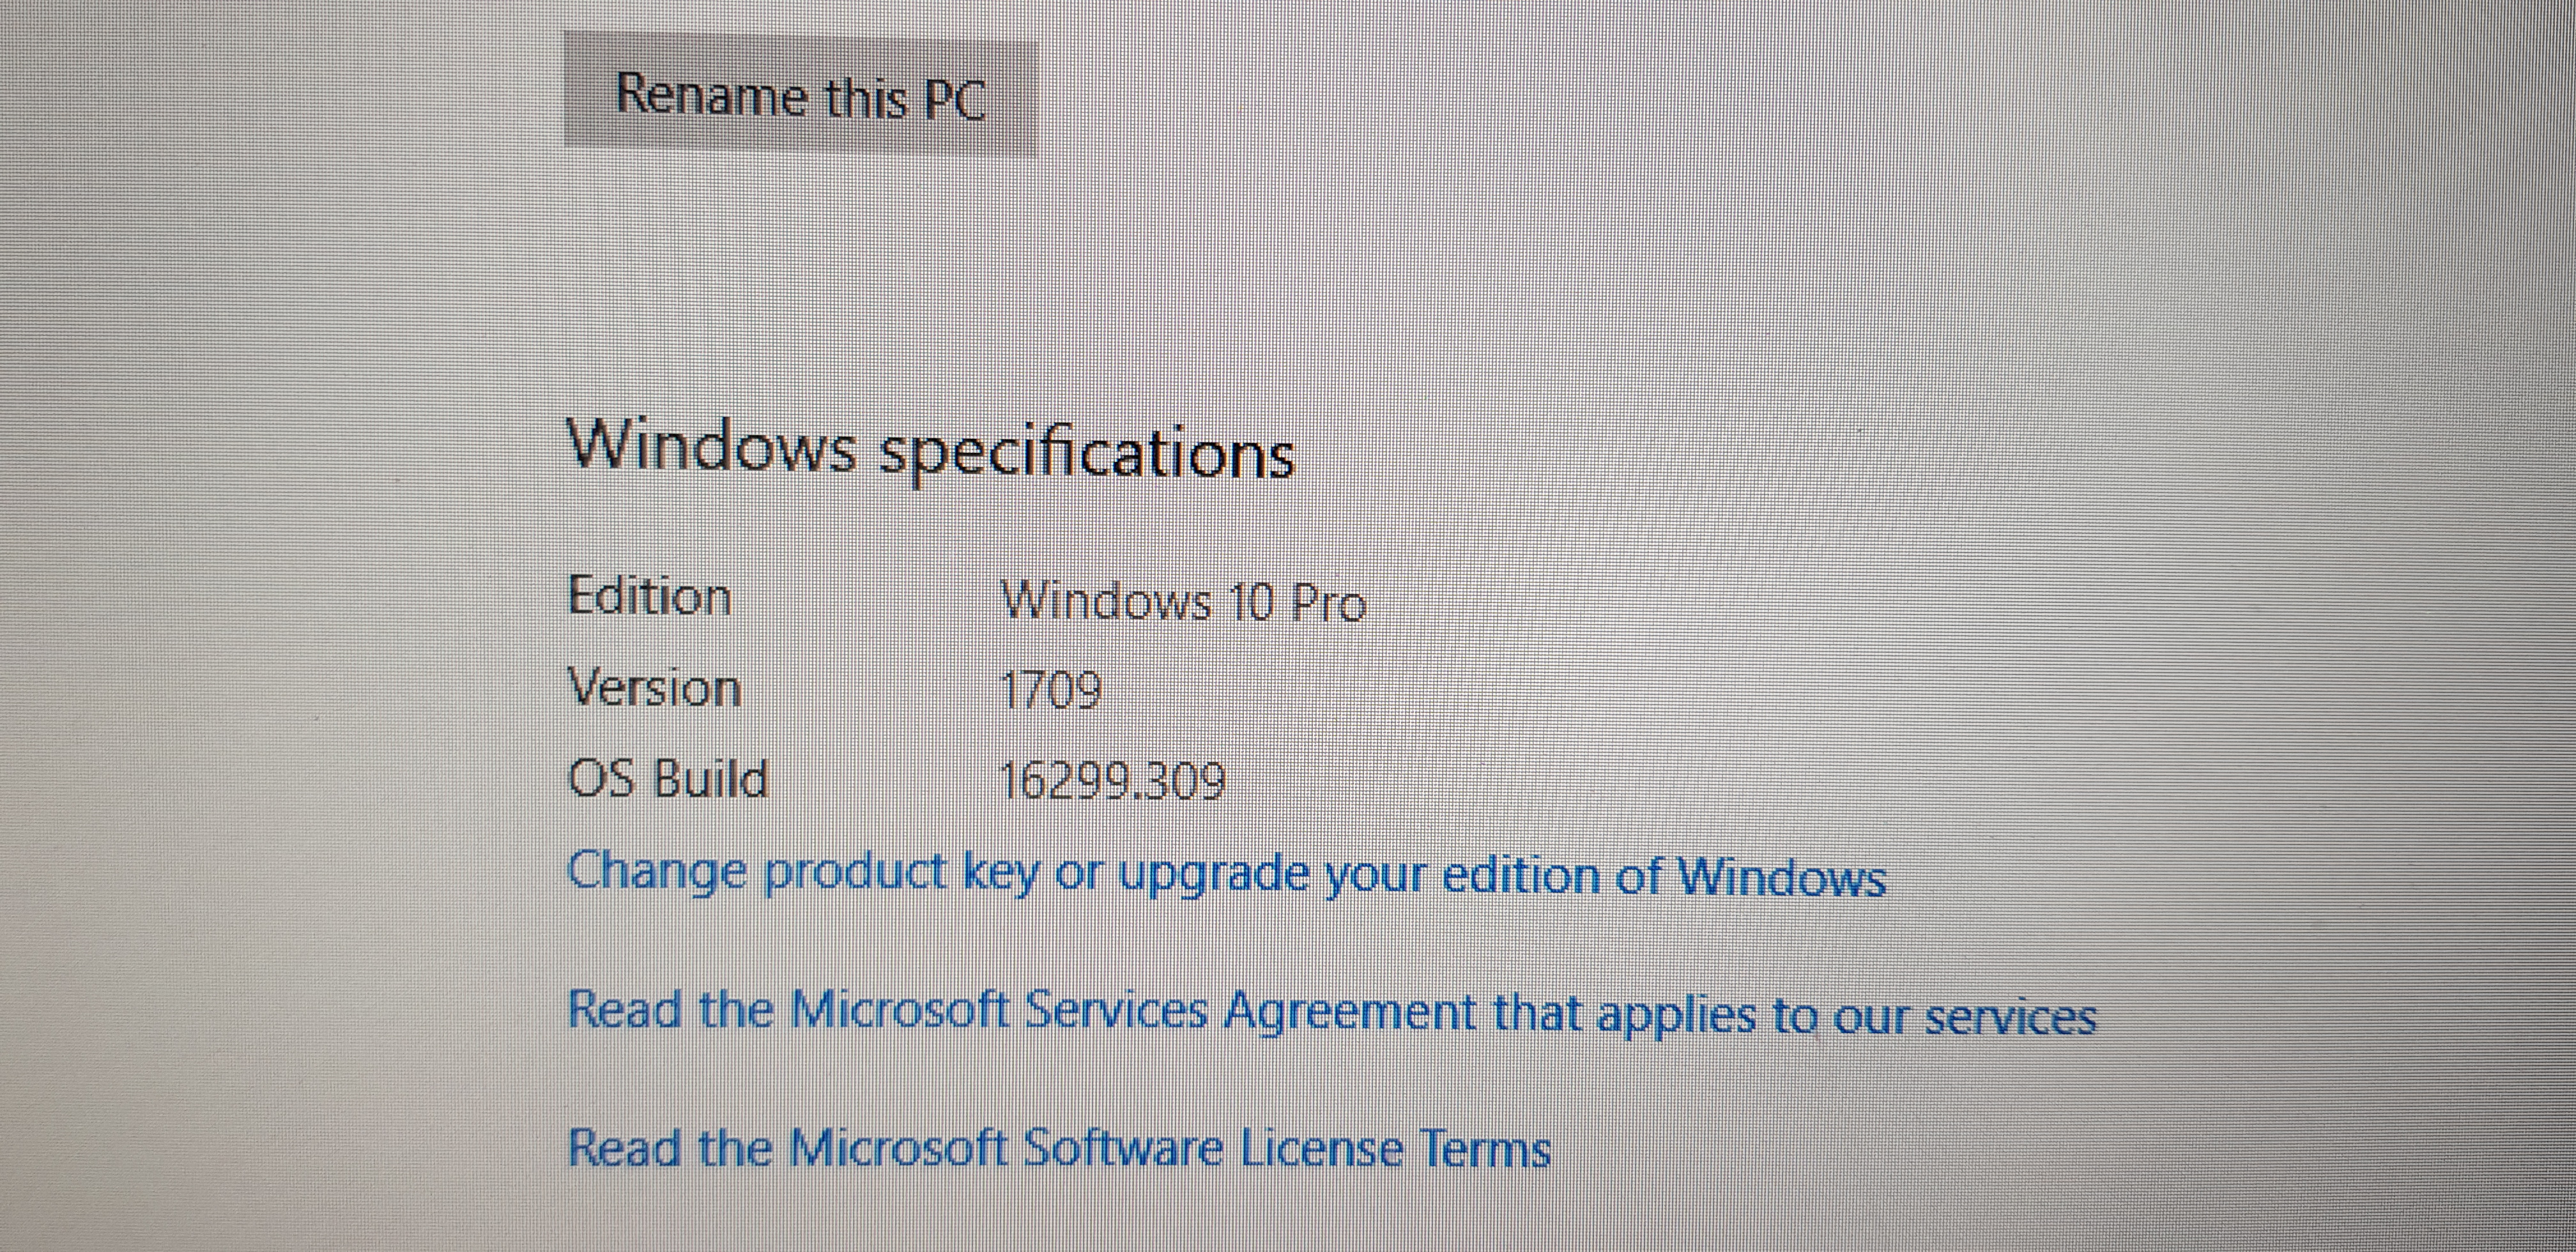Click the Windows specifications heading

click(930, 449)
